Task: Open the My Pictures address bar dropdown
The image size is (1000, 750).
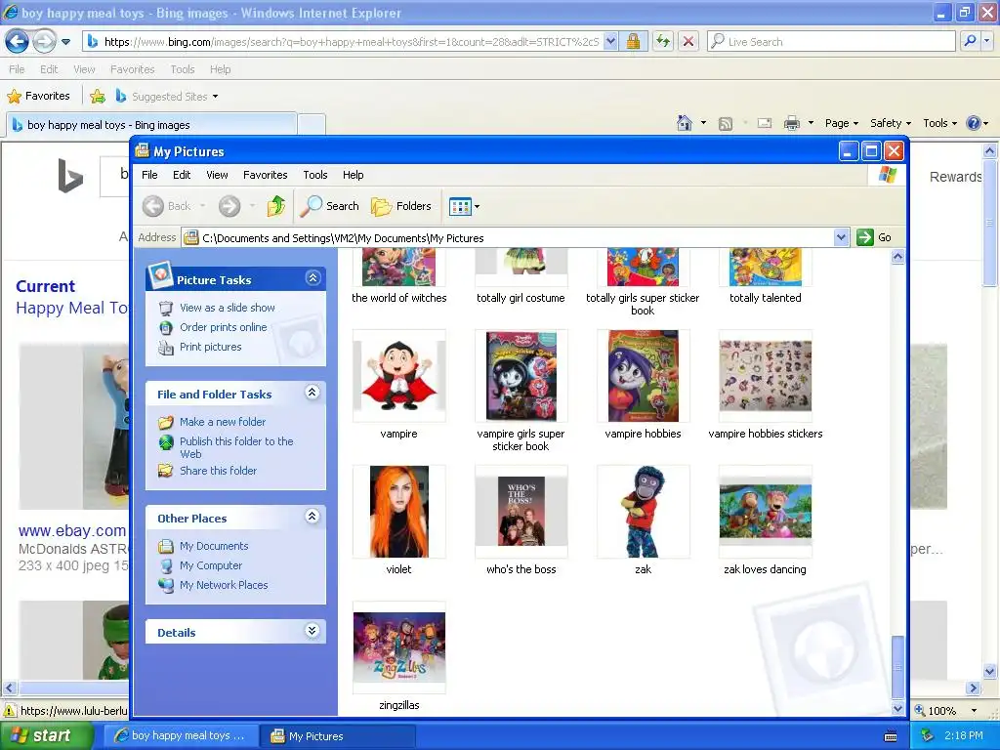Action: tap(841, 237)
